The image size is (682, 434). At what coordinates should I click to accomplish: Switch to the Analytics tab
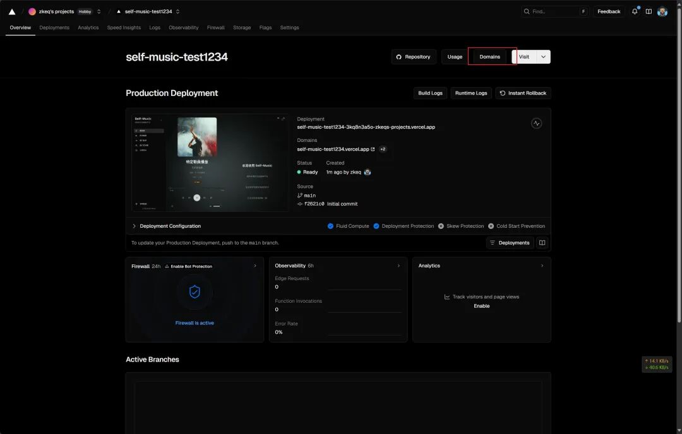point(88,27)
